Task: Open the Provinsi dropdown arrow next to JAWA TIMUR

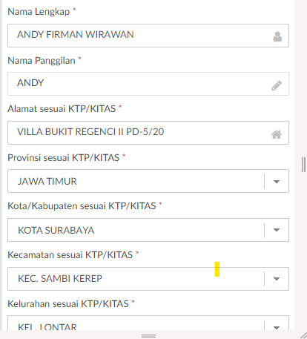Action: pyautogui.click(x=277, y=182)
